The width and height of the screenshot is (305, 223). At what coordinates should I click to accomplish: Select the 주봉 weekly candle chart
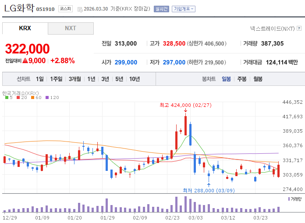tap(242, 79)
